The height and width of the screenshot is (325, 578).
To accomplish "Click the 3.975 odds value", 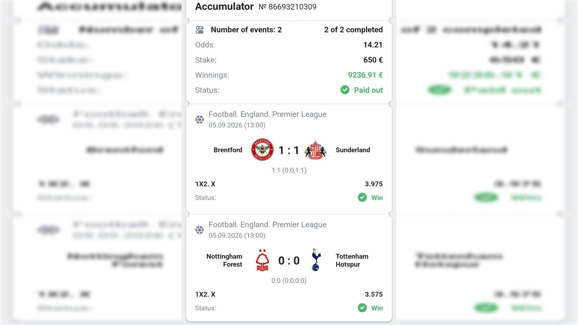I will tap(374, 184).
